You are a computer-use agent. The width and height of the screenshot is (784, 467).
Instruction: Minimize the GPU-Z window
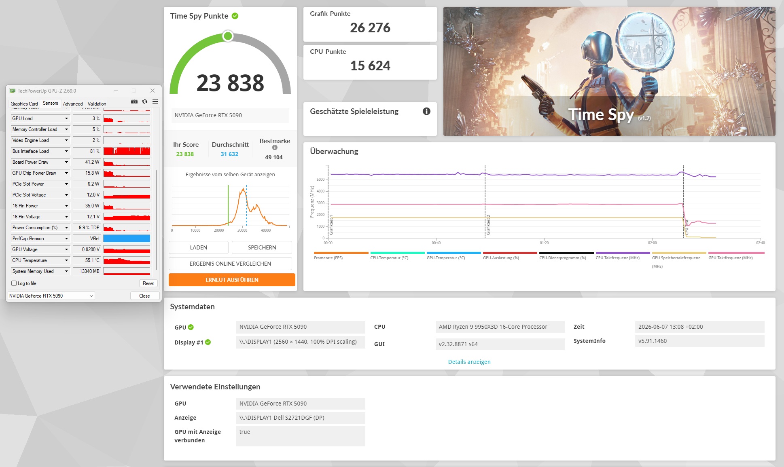(x=116, y=91)
